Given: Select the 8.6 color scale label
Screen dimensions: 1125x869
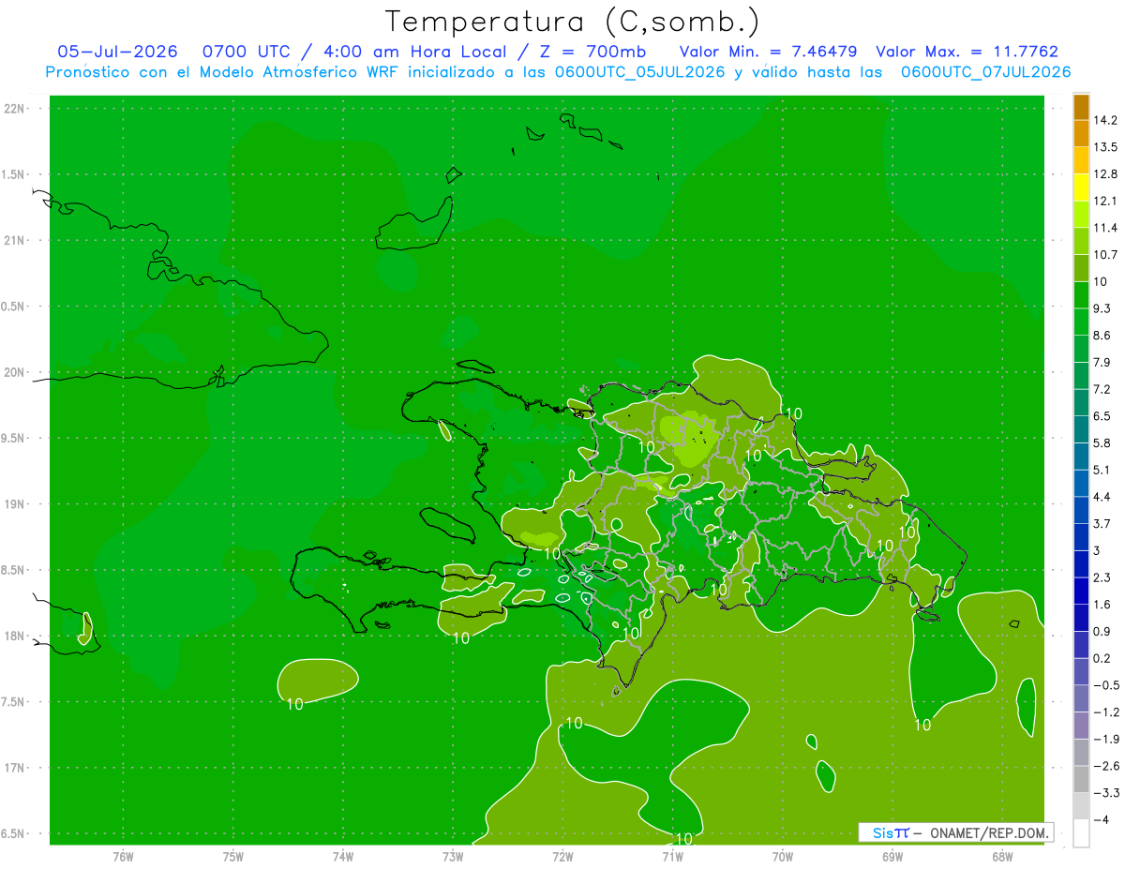Looking at the screenshot, I should tap(1102, 335).
